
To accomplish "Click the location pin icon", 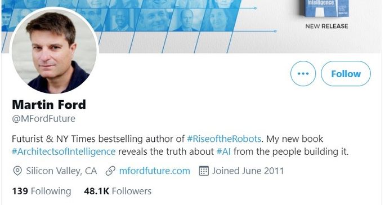I will click(x=17, y=171).
